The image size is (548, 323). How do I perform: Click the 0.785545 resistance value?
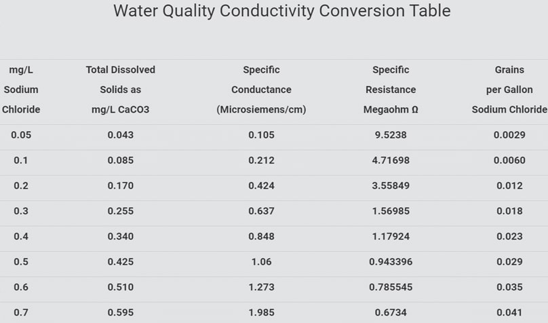[x=391, y=287]
